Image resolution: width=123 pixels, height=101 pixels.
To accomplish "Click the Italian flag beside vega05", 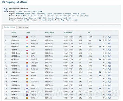I will click(x=27, y=53).
